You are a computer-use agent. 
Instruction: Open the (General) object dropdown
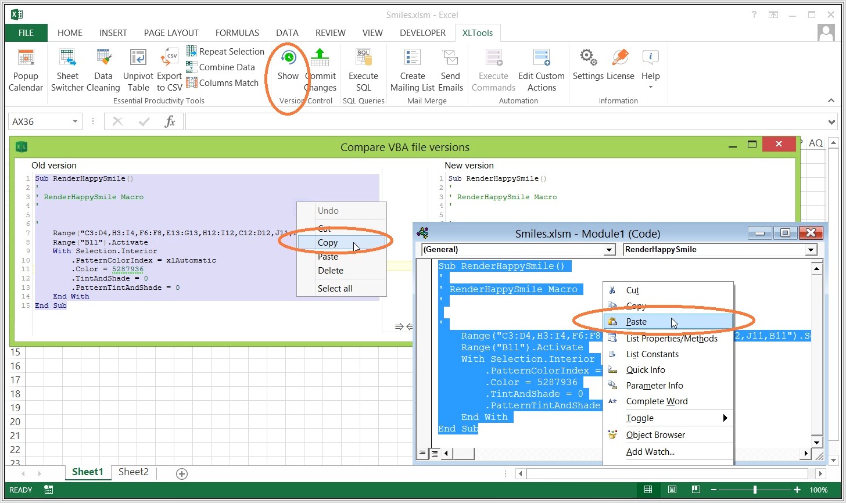[609, 250]
